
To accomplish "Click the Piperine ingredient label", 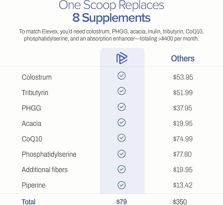I will pyautogui.click(x=33, y=185).
